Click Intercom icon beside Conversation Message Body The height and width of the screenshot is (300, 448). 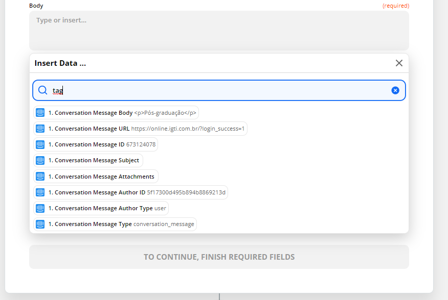[40, 113]
